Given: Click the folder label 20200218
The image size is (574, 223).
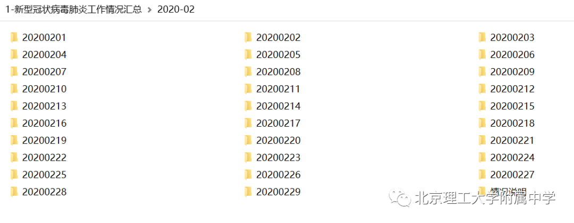Looking at the screenshot, I should [x=512, y=123].
